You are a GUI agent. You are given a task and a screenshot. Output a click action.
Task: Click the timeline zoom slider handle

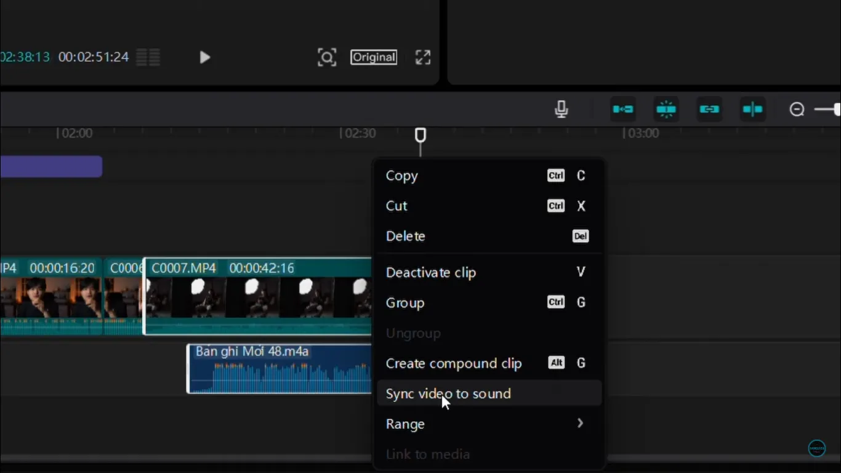point(836,110)
